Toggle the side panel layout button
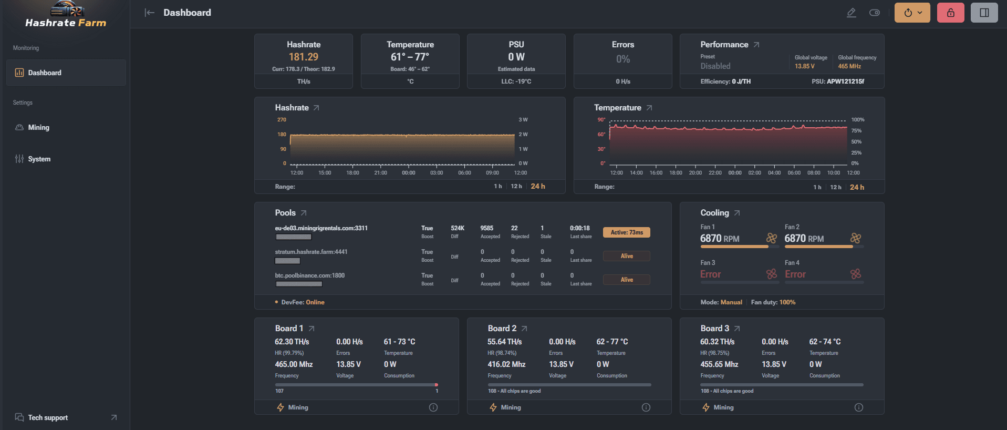 984,13
